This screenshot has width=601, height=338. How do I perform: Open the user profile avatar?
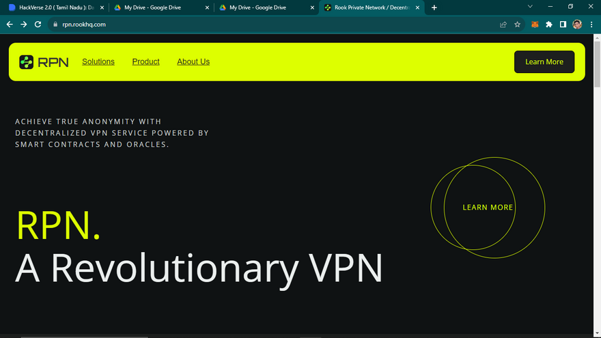click(577, 24)
